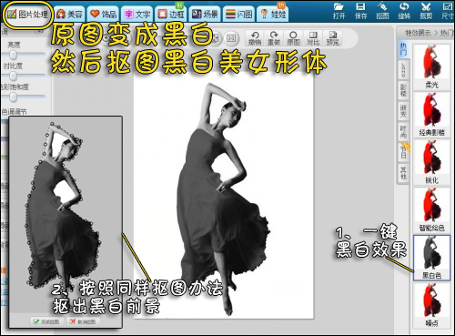Click the 打开 open-file icon
455x336 pixels.
point(339,11)
